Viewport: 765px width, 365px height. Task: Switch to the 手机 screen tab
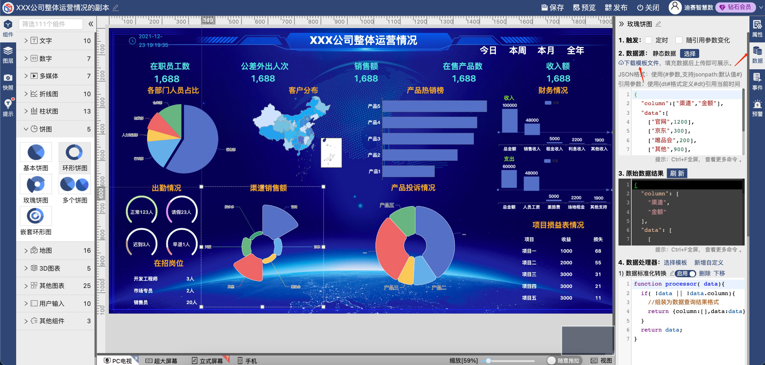click(247, 361)
